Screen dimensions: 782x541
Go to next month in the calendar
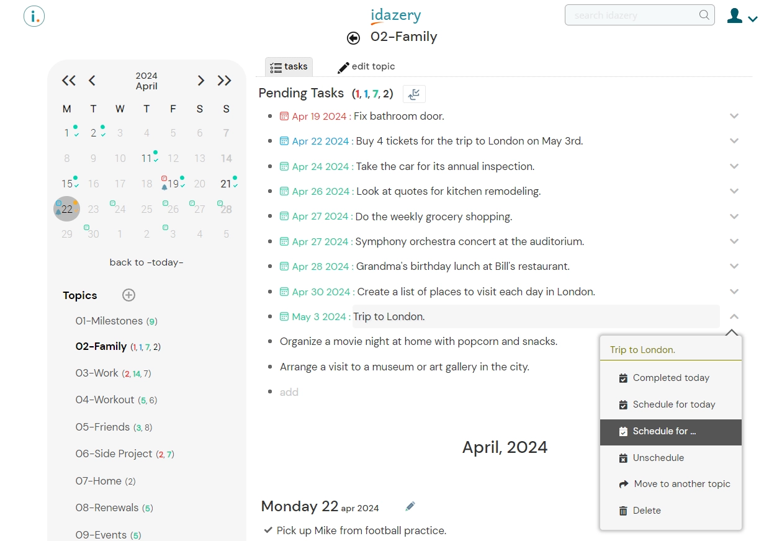(x=200, y=81)
